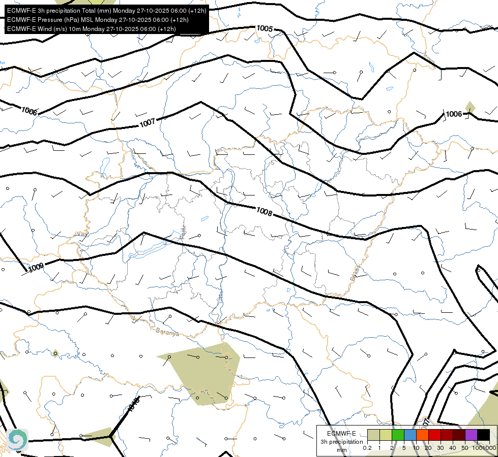Select the pale yellow 1–2 mm legend swatch
Viewport: 498px width, 457px height.
click(386, 435)
